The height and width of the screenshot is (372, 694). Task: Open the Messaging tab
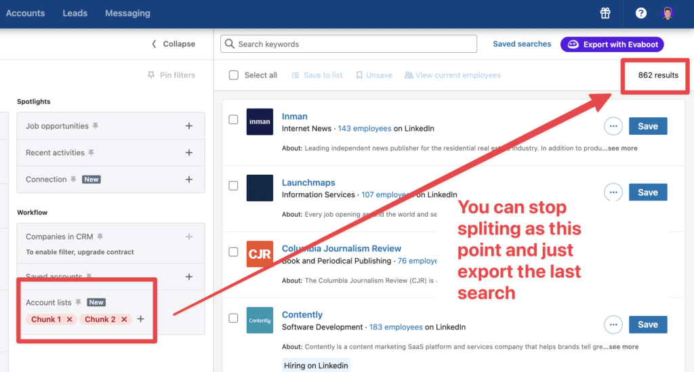tap(127, 14)
